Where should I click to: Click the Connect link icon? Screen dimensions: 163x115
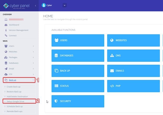(6, 35)
